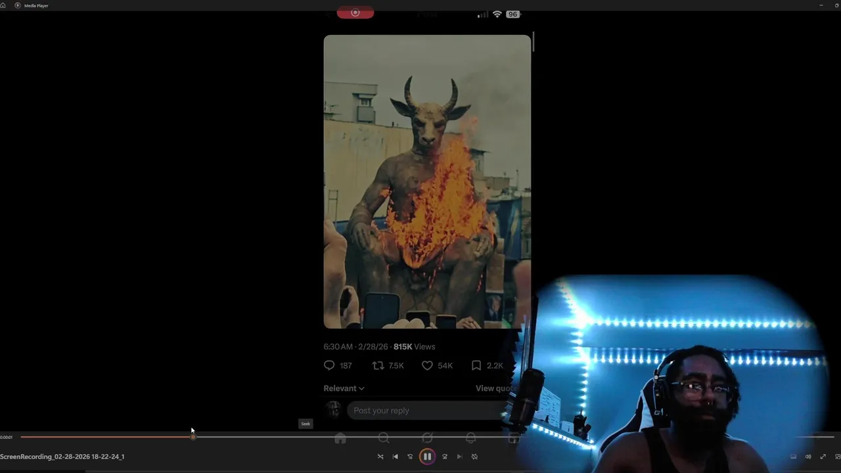The image size is (841, 473).
Task: Go to previous track
Action: 395,457
